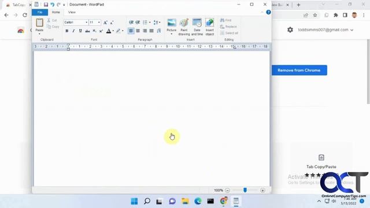Screen dimensions: 370x208
Task: Open the bullet list style dropdown arrow
Action: coord(150,22)
